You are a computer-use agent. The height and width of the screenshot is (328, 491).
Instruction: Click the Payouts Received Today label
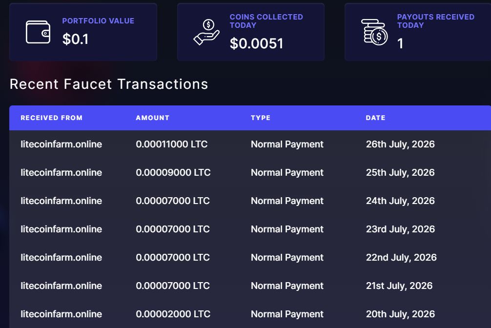(435, 21)
